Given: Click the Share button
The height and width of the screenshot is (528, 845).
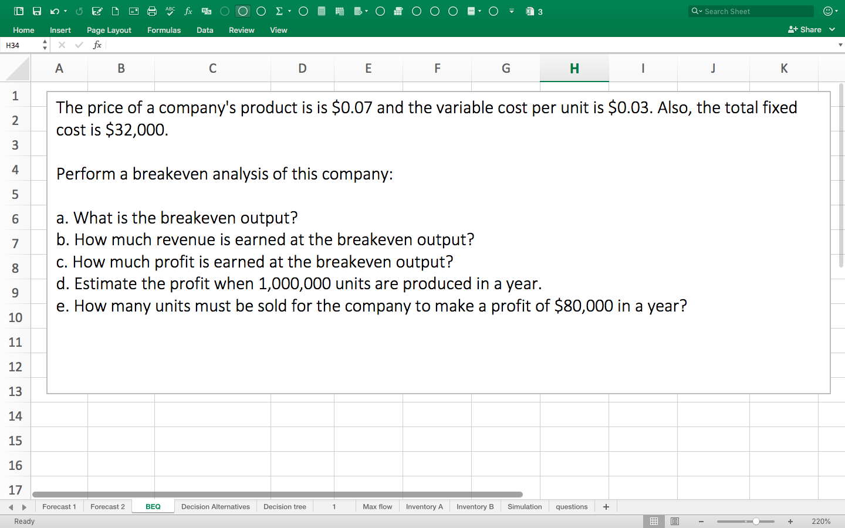Looking at the screenshot, I should click(805, 29).
